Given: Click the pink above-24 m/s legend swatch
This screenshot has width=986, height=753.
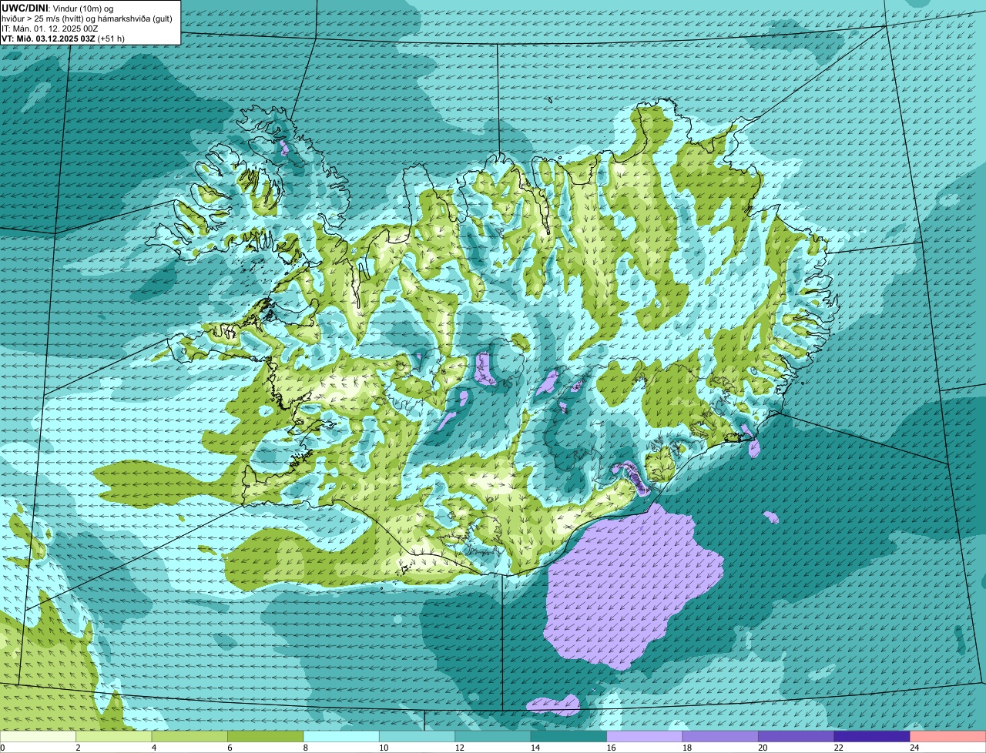Looking at the screenshot, I should click(x=947, y=737).
